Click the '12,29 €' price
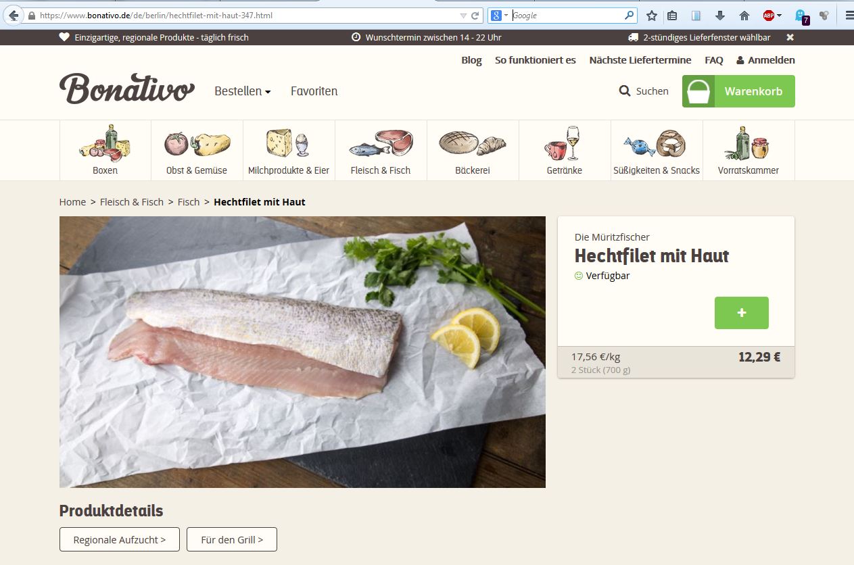The image size is (854, 565). tap(759, 357)
